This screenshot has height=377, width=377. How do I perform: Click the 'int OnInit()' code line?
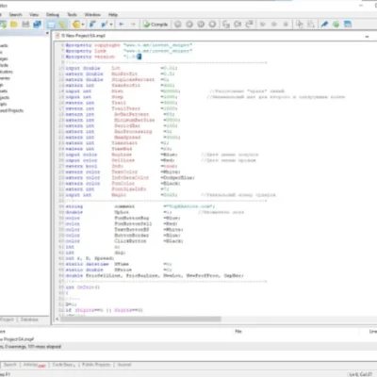(x=82, y=287)
